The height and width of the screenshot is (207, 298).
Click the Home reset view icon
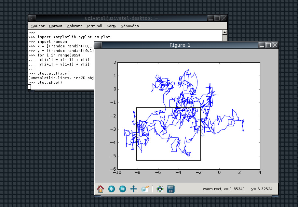[101, 189]
